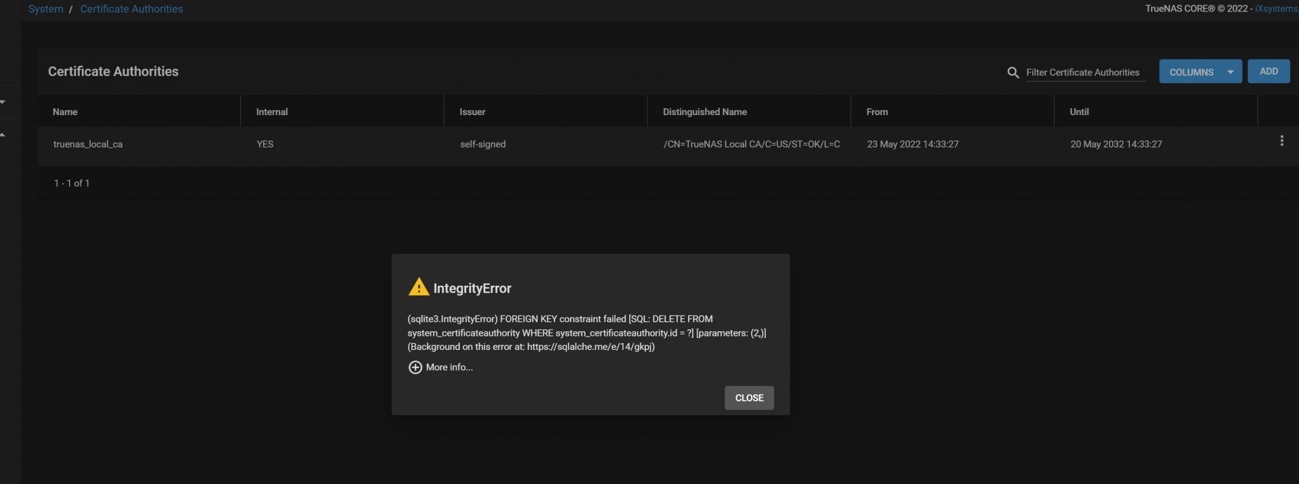Click the YES internal cell
This screenshot has height=484, width=1299.
265,144
